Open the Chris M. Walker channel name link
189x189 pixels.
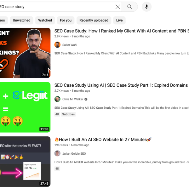(73, 99)
